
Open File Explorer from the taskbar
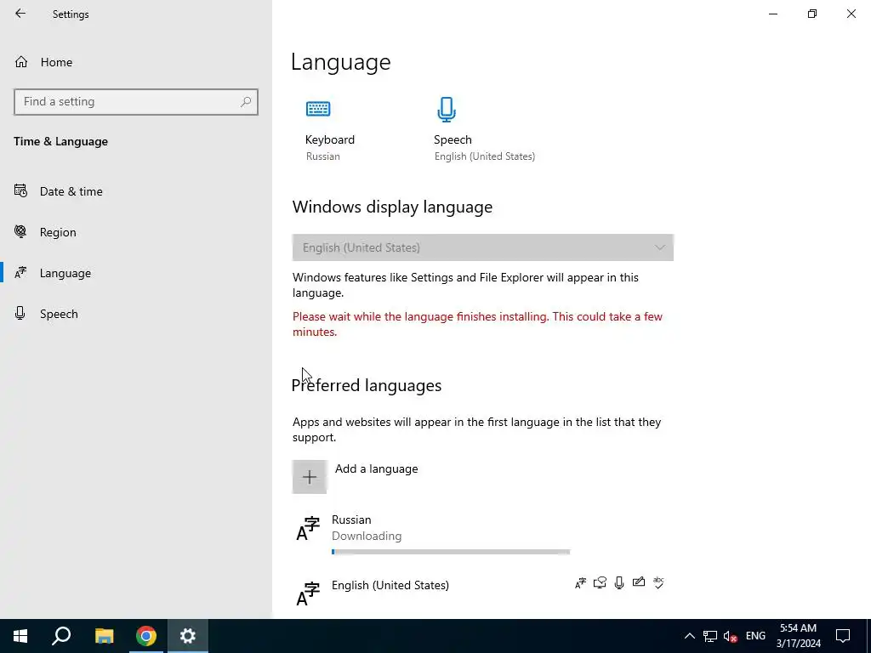pos(104,636)
